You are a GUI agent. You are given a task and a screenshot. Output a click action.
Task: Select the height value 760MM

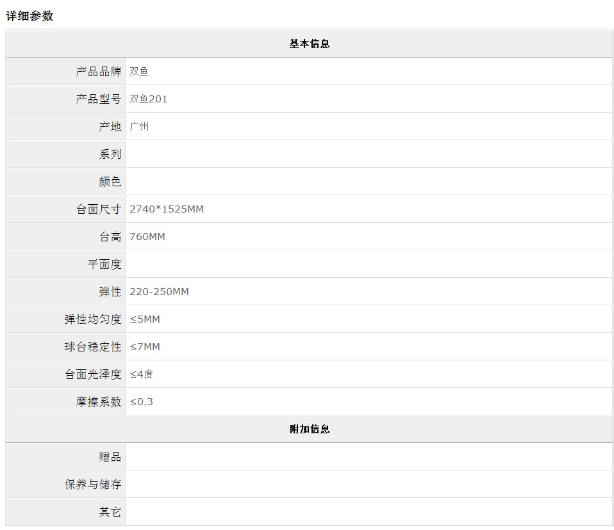[x=147, y=237]
